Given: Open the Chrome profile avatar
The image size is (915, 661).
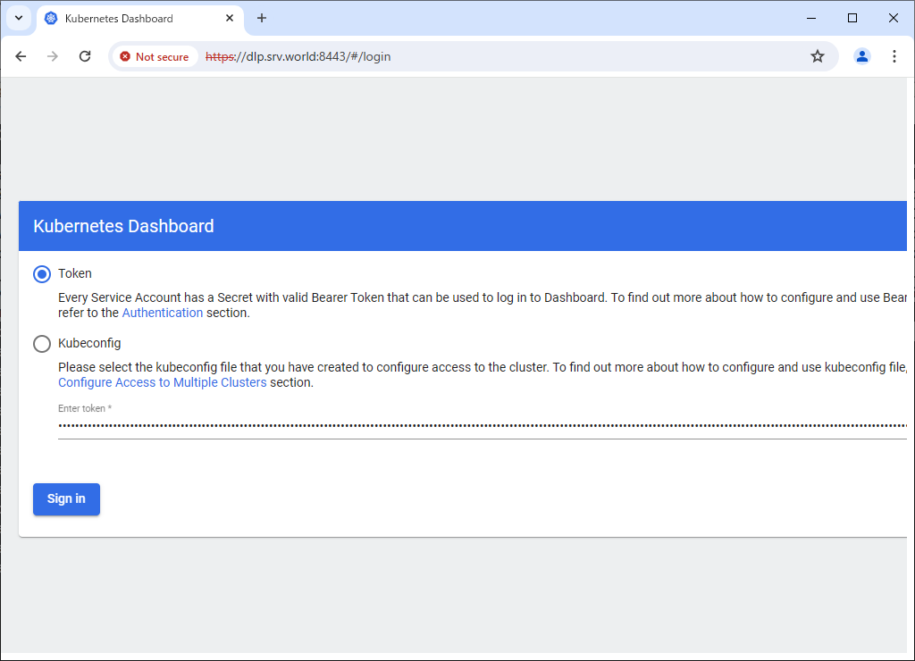Looking at the screenshot, I should coord(861,56).
